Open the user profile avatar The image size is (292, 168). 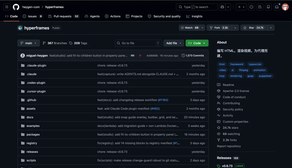coord(285,7)
